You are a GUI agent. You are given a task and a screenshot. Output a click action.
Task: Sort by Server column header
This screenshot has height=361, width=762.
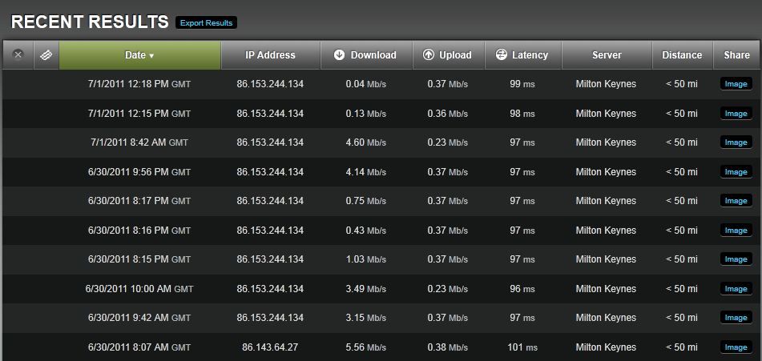tap(607, 54)
